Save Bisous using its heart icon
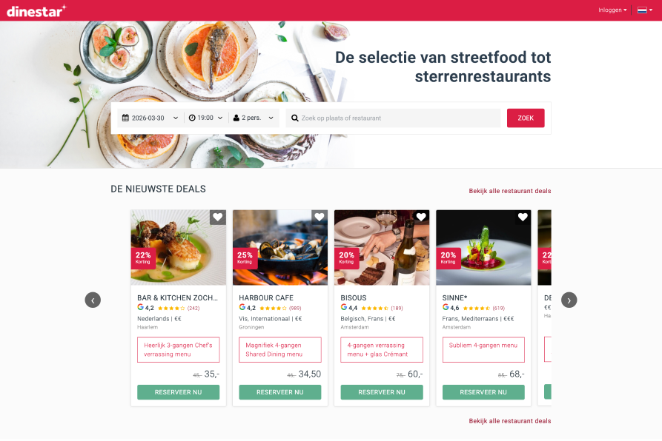This screenshot has width=662, height=441. tap(421, 218)
